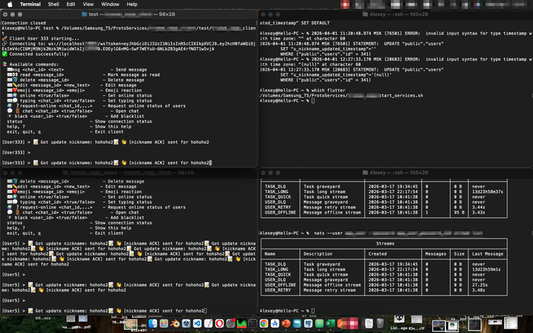Open the Apple menu

(10, 4)
